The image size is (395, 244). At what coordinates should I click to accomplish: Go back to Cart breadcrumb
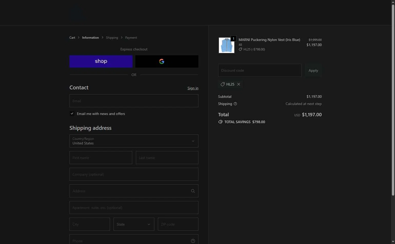[x=72, y=38]
